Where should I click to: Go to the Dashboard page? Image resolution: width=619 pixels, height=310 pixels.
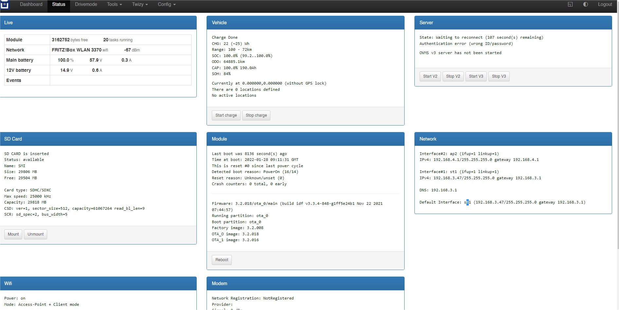[31, 5]
